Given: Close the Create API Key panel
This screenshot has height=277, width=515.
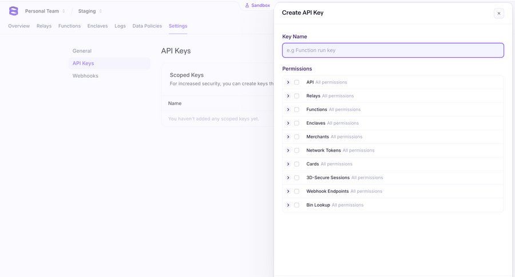Looking at the screenshot, I should [498, 14].
